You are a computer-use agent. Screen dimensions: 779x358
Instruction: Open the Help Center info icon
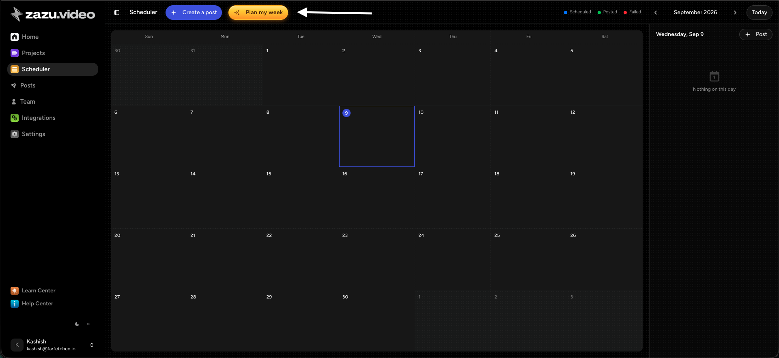click(15, 304)
